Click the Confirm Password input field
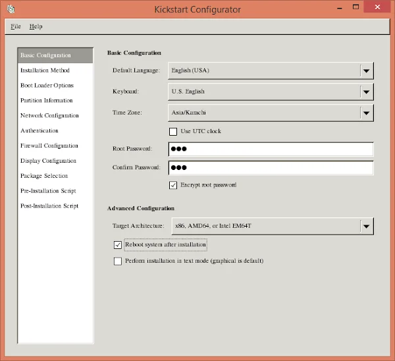 tap(271, 167)
